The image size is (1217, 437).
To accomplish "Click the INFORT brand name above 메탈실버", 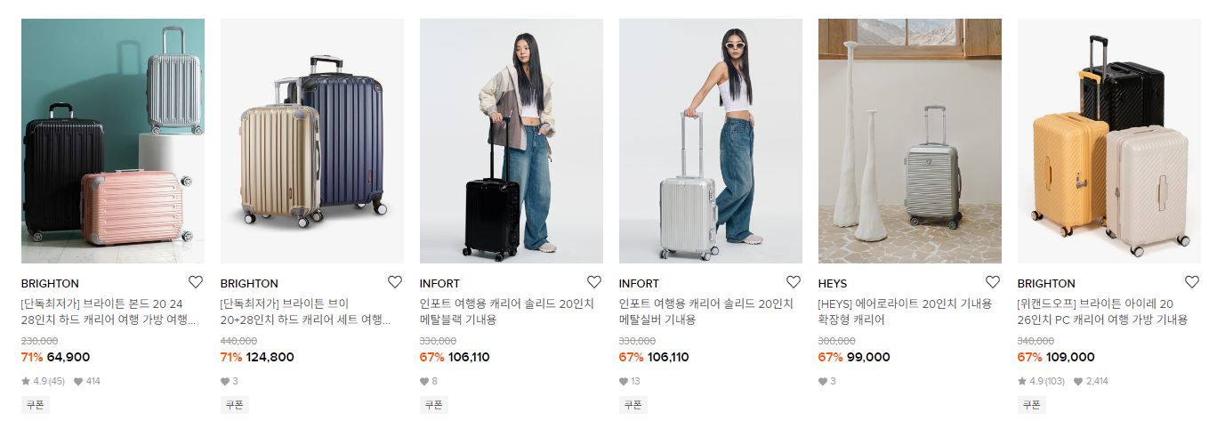I will coord(639,284).
